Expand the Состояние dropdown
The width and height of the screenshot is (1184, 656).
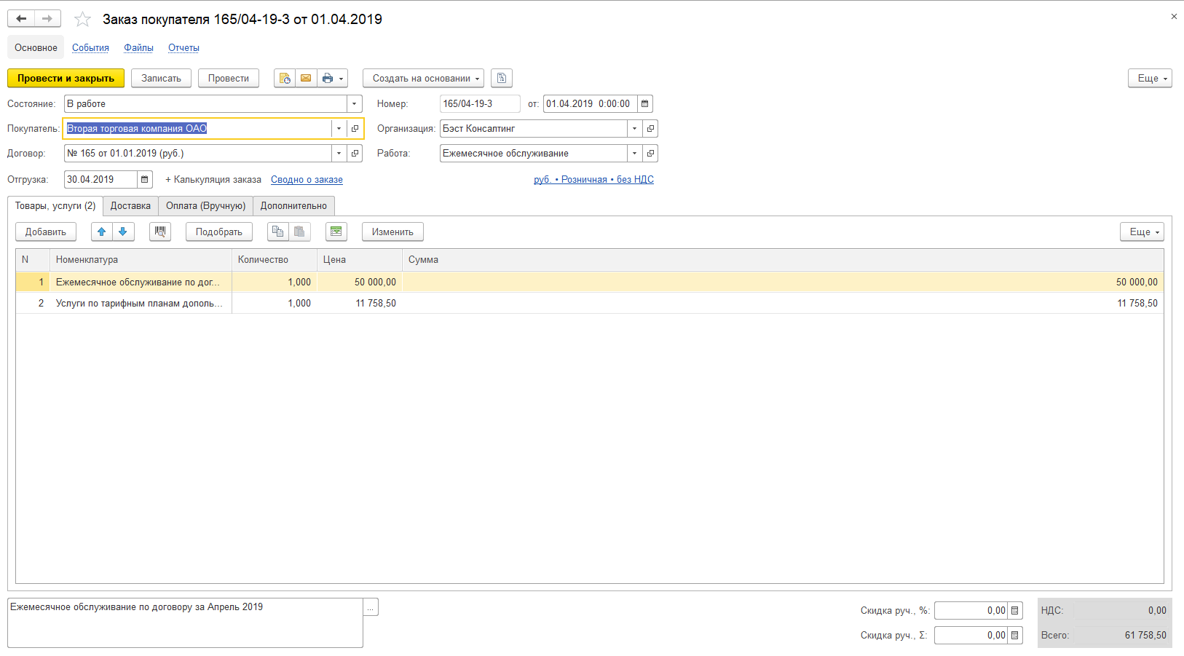355,104
